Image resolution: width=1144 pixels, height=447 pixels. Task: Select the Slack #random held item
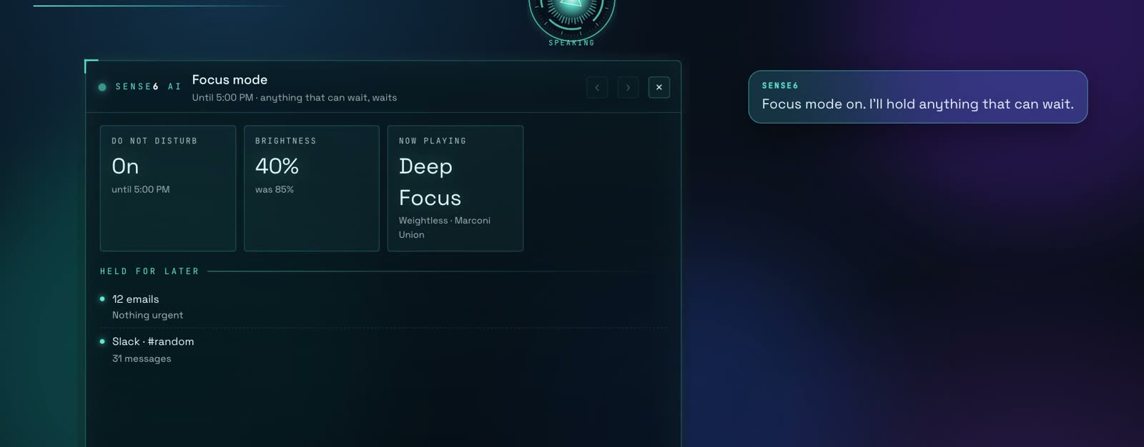coord(383,350)
